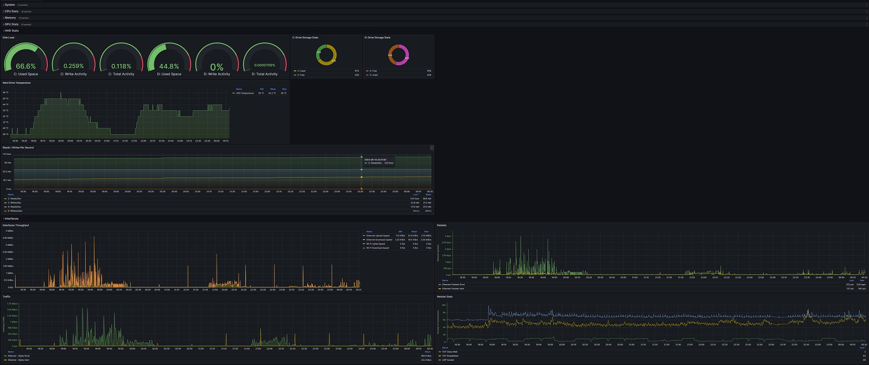This screenshot has height=365, width=869.
Task: Expand the Memory row
Action: [x=10, y=18]
